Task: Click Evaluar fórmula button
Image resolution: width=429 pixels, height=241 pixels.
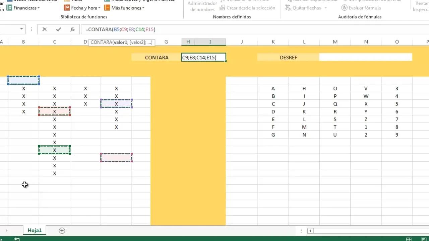Action: [x=361, y=8]
